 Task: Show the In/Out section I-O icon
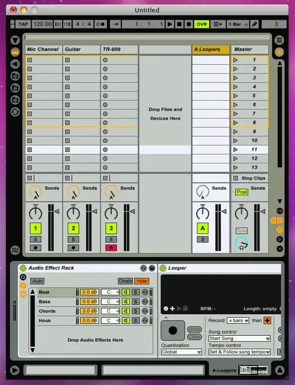coord(280,211)
